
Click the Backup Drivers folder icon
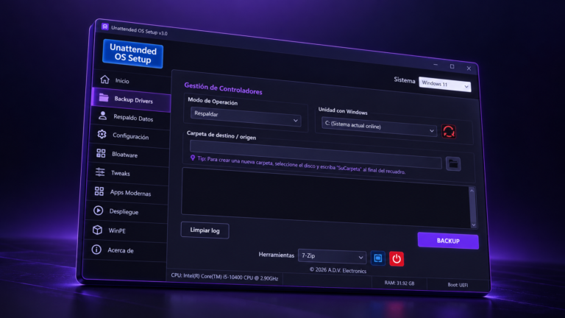(104, 97)
